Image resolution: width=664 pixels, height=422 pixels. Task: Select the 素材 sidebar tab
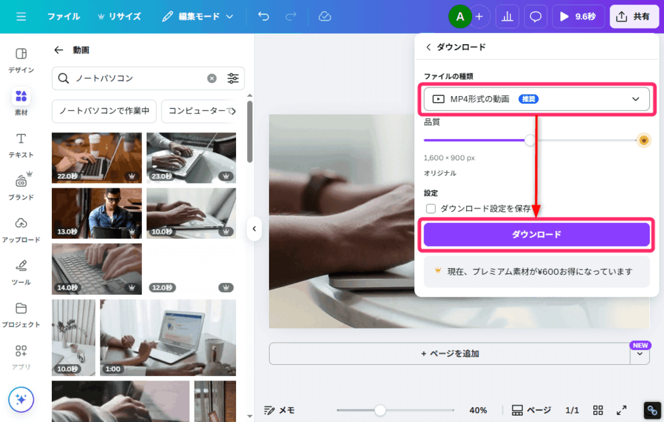click(x=21, y=103)
